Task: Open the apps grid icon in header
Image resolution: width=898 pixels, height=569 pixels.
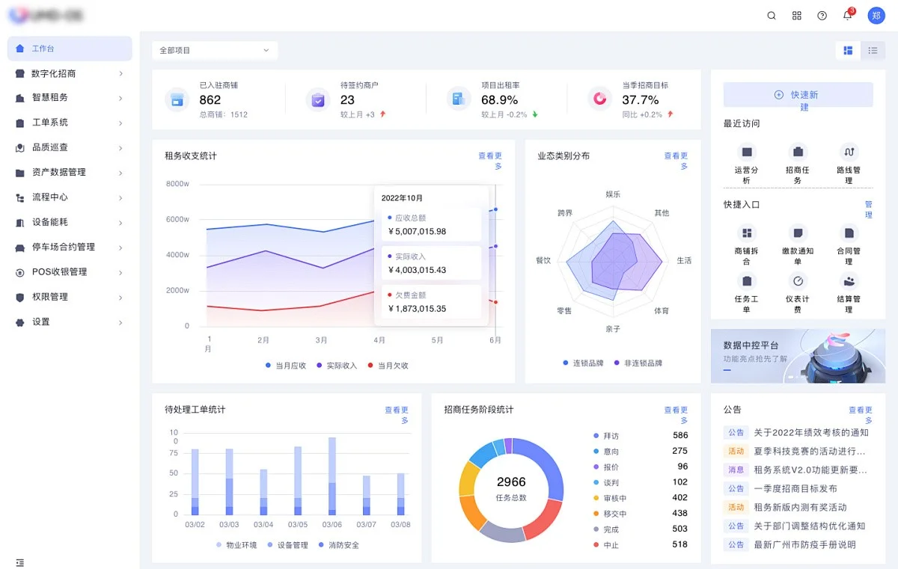Action: click(797, 16)
